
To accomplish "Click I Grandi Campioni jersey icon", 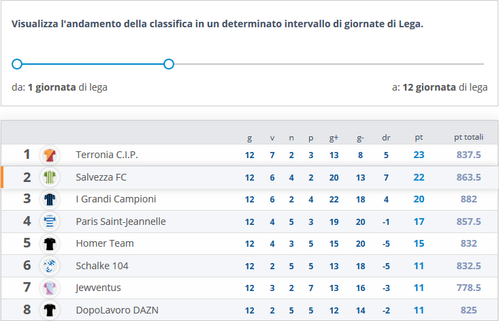I will click(x=50, y=200).
